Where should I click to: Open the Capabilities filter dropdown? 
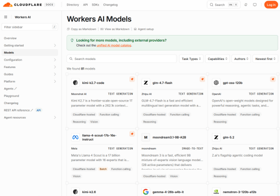[x=217, y=58]
